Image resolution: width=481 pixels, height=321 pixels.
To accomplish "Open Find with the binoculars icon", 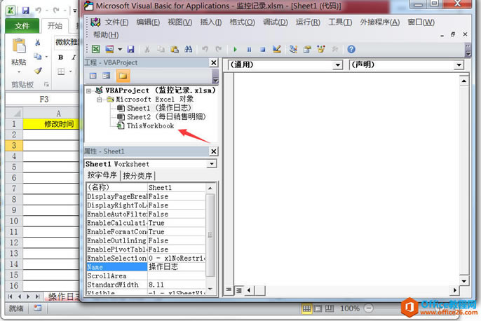I will 188,49.
